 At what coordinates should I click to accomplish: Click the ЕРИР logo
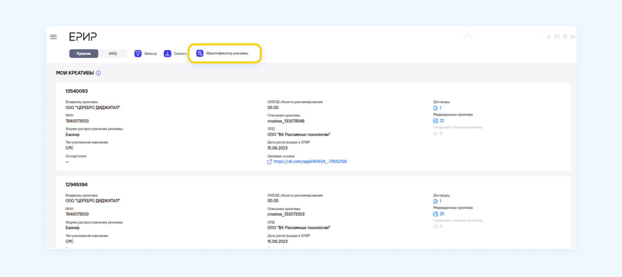83,37
